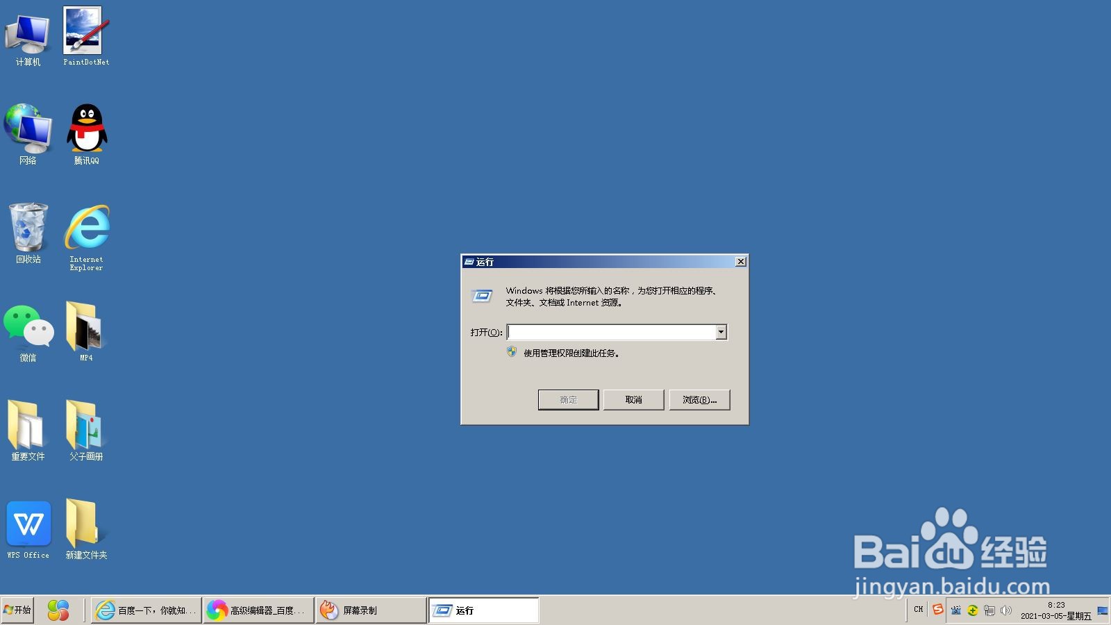Open the MP4 folder
This screenshot has height=625, width=1111.
[x=85, y=325]
